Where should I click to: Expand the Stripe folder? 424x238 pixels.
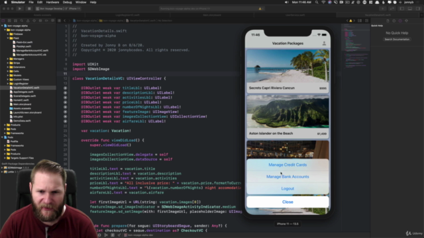pos(8,63)
